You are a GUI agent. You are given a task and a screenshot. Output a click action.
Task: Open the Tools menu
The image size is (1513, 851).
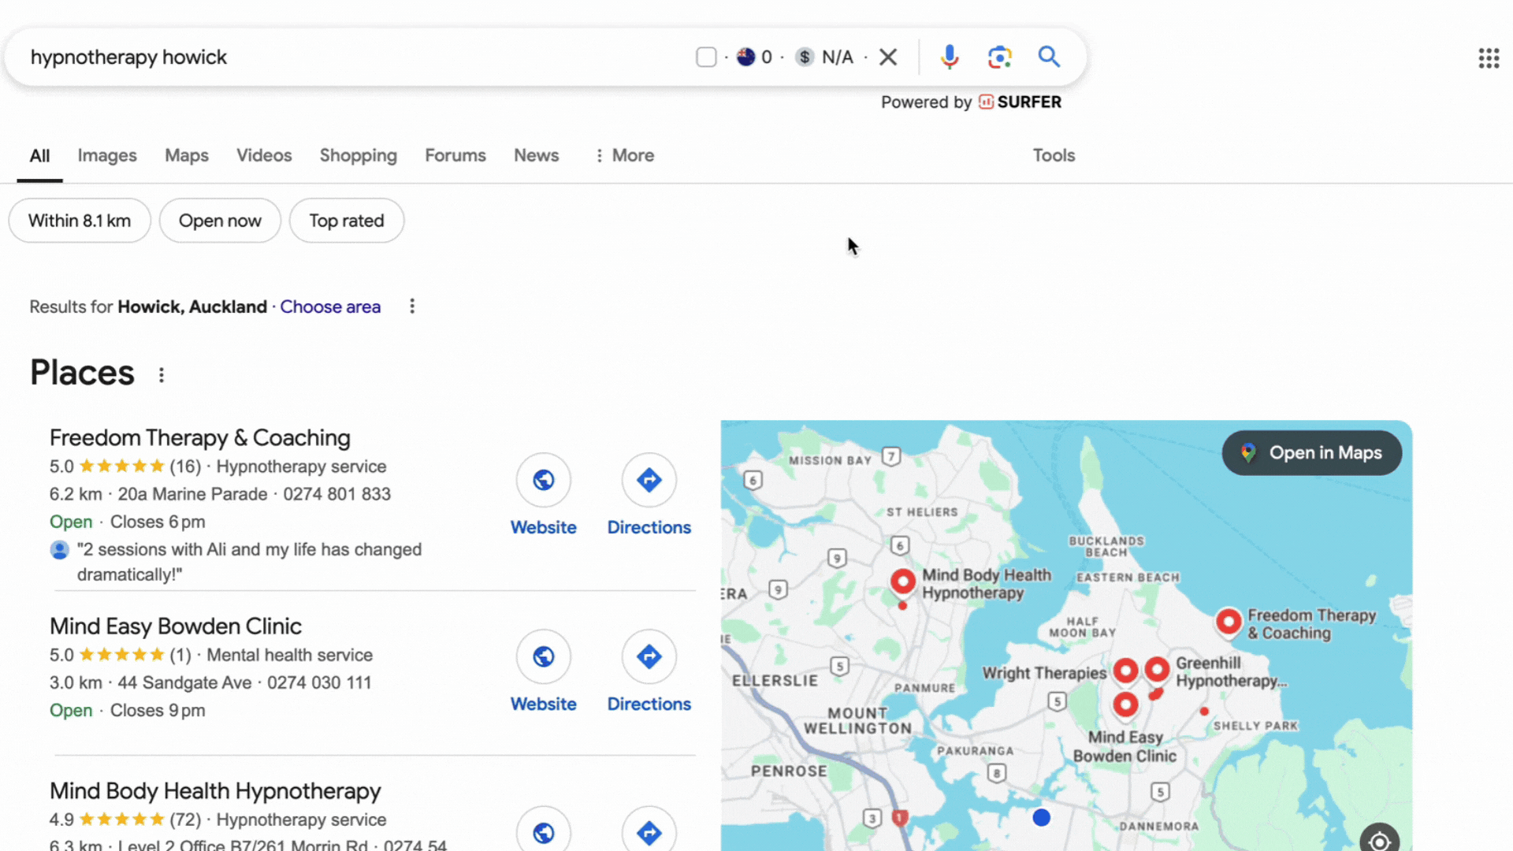1054,155
